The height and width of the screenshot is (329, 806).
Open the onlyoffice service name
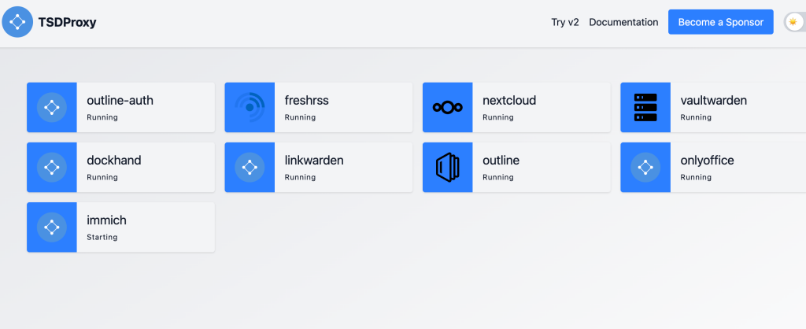pos(707,161)
